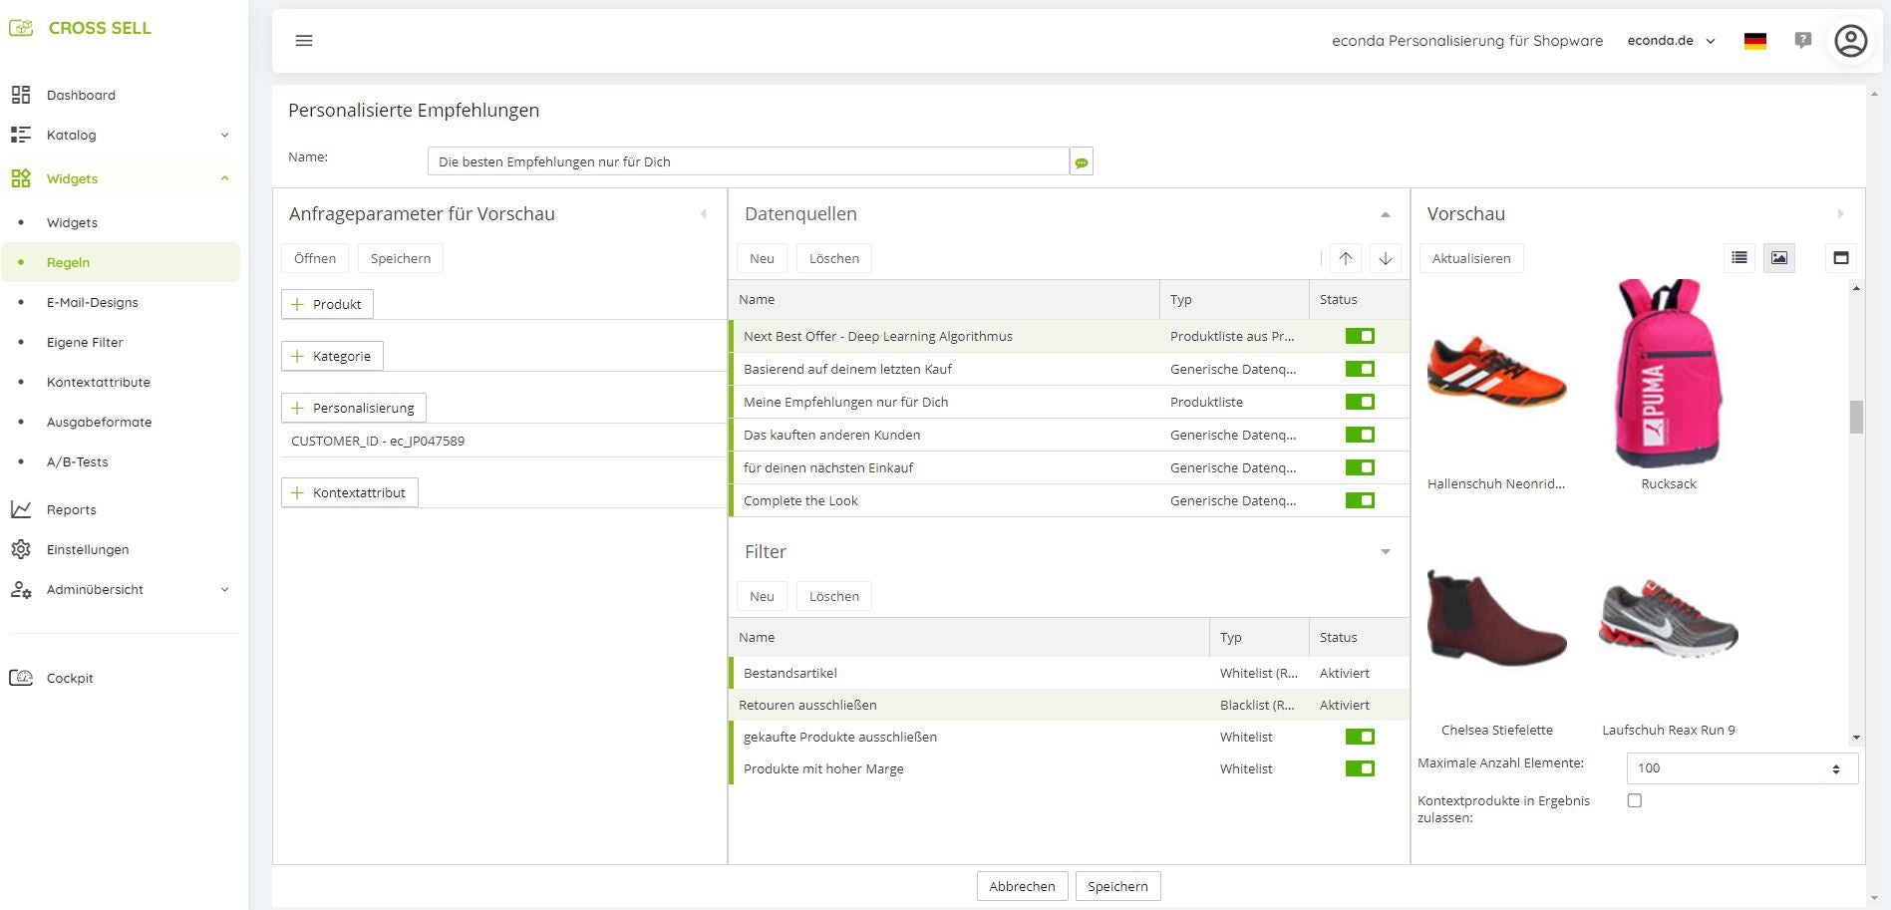
Task: Move data source up with arrow icon
Action: [1346, 258]
